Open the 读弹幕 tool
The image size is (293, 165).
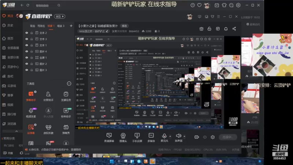pyautogui.click(x=31, y=129)
